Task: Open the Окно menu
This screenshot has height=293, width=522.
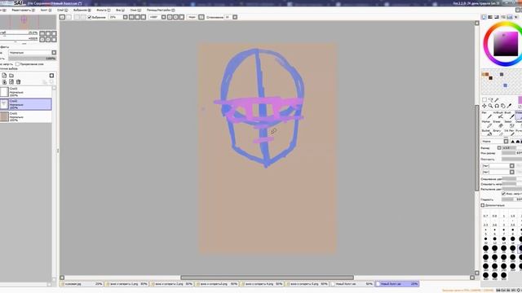Action: pos(135,11)
